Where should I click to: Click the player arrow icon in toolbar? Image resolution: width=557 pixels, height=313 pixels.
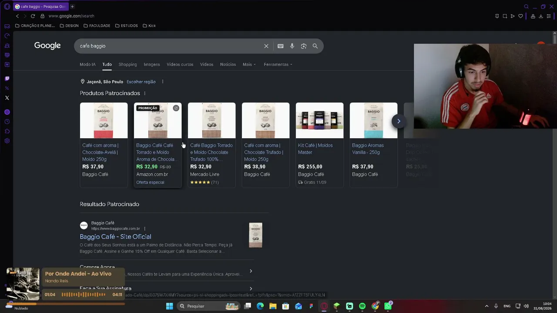(513, 16)
